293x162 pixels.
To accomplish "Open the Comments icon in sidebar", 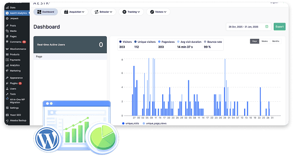I will 7,42.
